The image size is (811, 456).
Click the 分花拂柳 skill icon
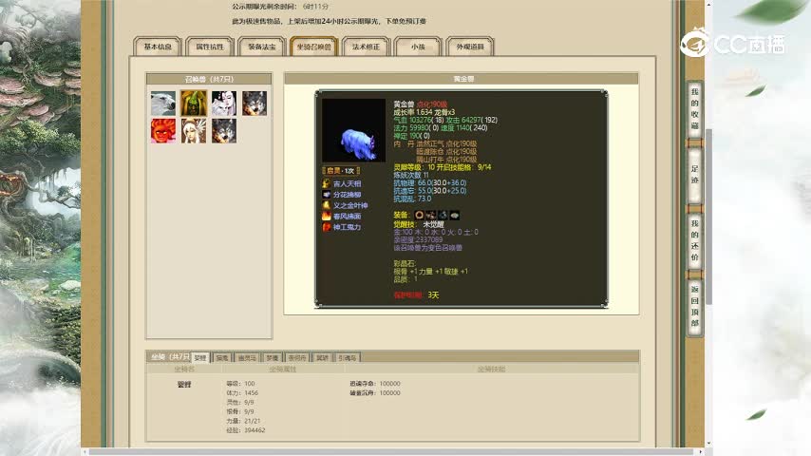(x=327, y=195)
